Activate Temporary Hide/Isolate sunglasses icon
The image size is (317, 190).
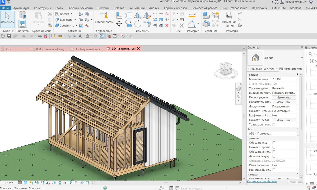point(65,182)
